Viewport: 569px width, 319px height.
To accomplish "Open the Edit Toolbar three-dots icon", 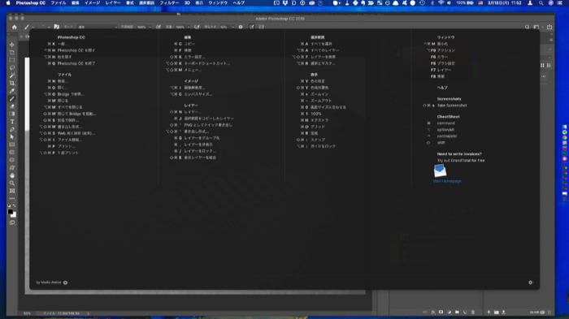I will pos(12,198).
